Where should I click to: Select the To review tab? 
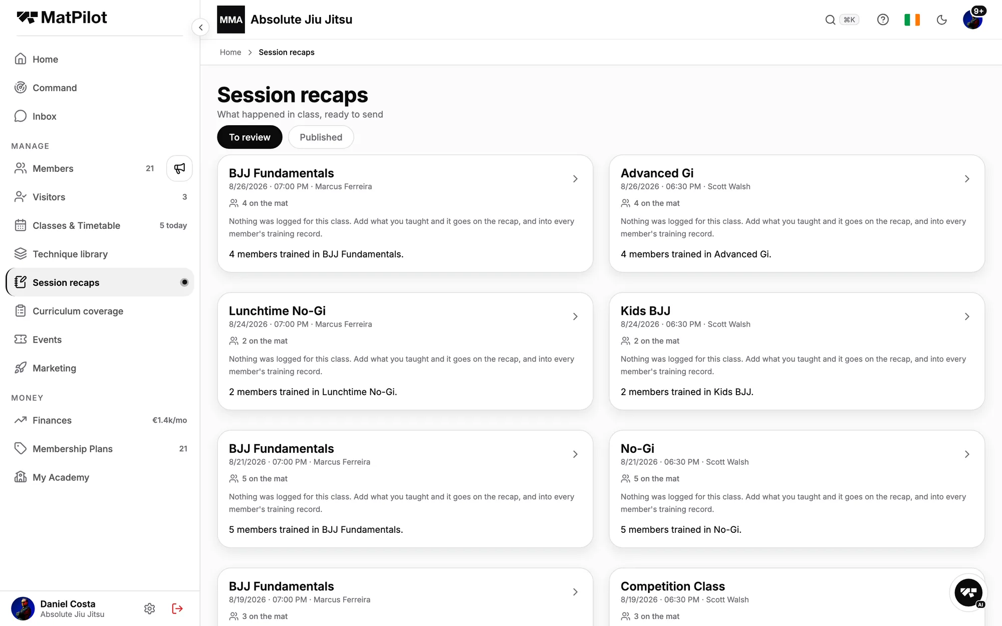[x=249, y=137]
